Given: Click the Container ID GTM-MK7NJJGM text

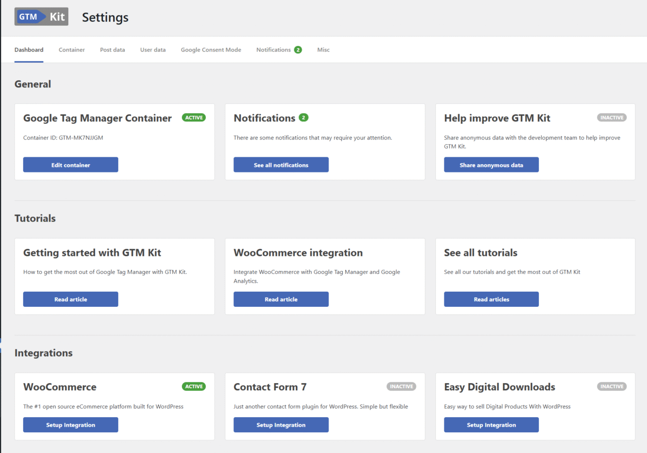Looking at the screenshot, I should [63, 138].
